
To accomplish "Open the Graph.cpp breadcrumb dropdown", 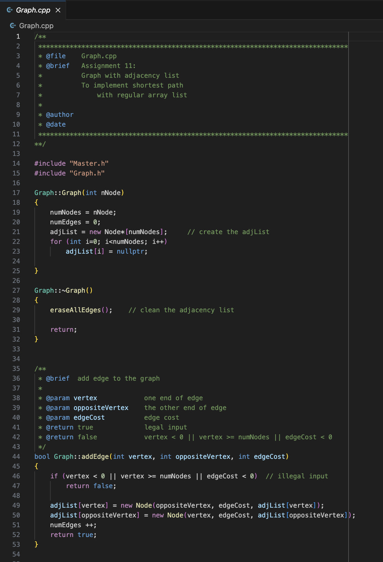I will pyautogui.click(x=36, y=26).
